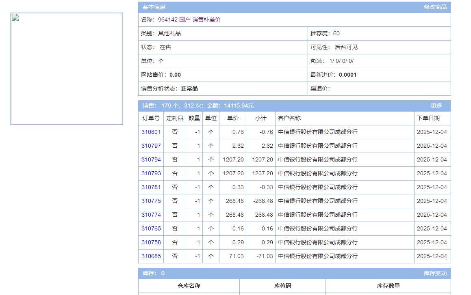471x295 pixels.
Task: Open product name link 964142 国产 销售补差价
Action: click(189, 19)
